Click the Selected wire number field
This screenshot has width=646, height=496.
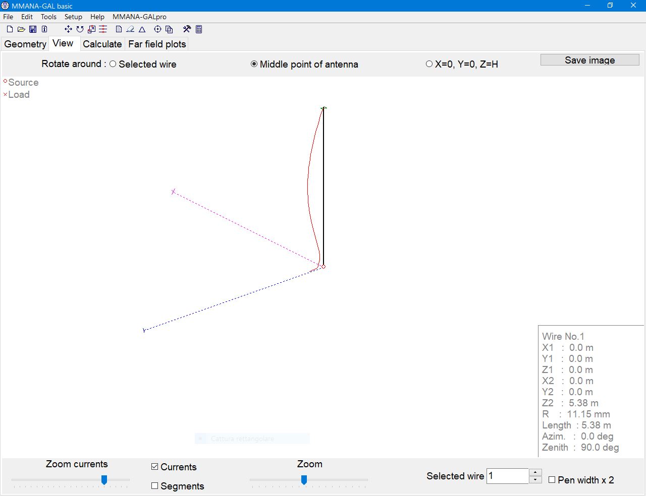click(x=508, y=476)
